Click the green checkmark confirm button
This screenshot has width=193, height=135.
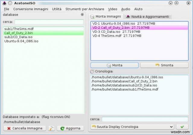click(182, 127)
